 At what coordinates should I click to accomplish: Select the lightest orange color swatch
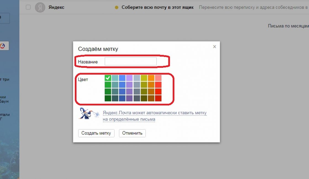tap(151, 78)
